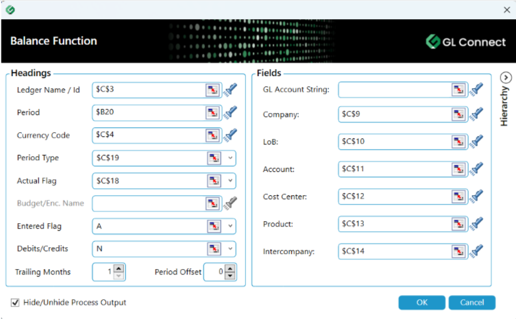Click cell picker icon for Currency Code
The image size is (516, 319).
[212, 135]
